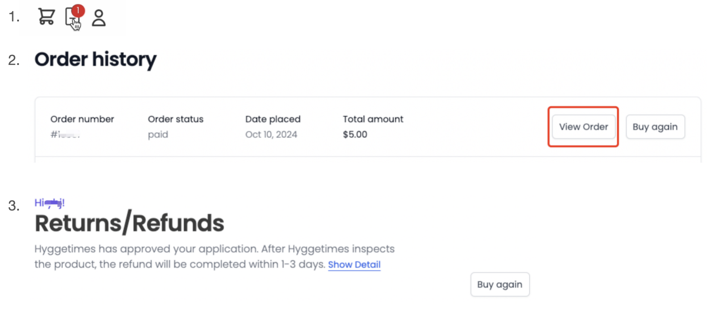Click the Order status column label

176,119
